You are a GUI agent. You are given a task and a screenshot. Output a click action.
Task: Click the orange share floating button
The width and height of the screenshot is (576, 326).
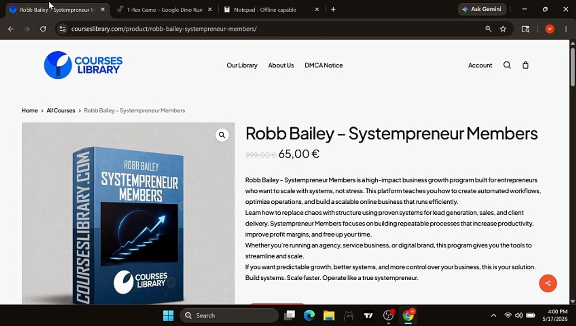(548, 283)
